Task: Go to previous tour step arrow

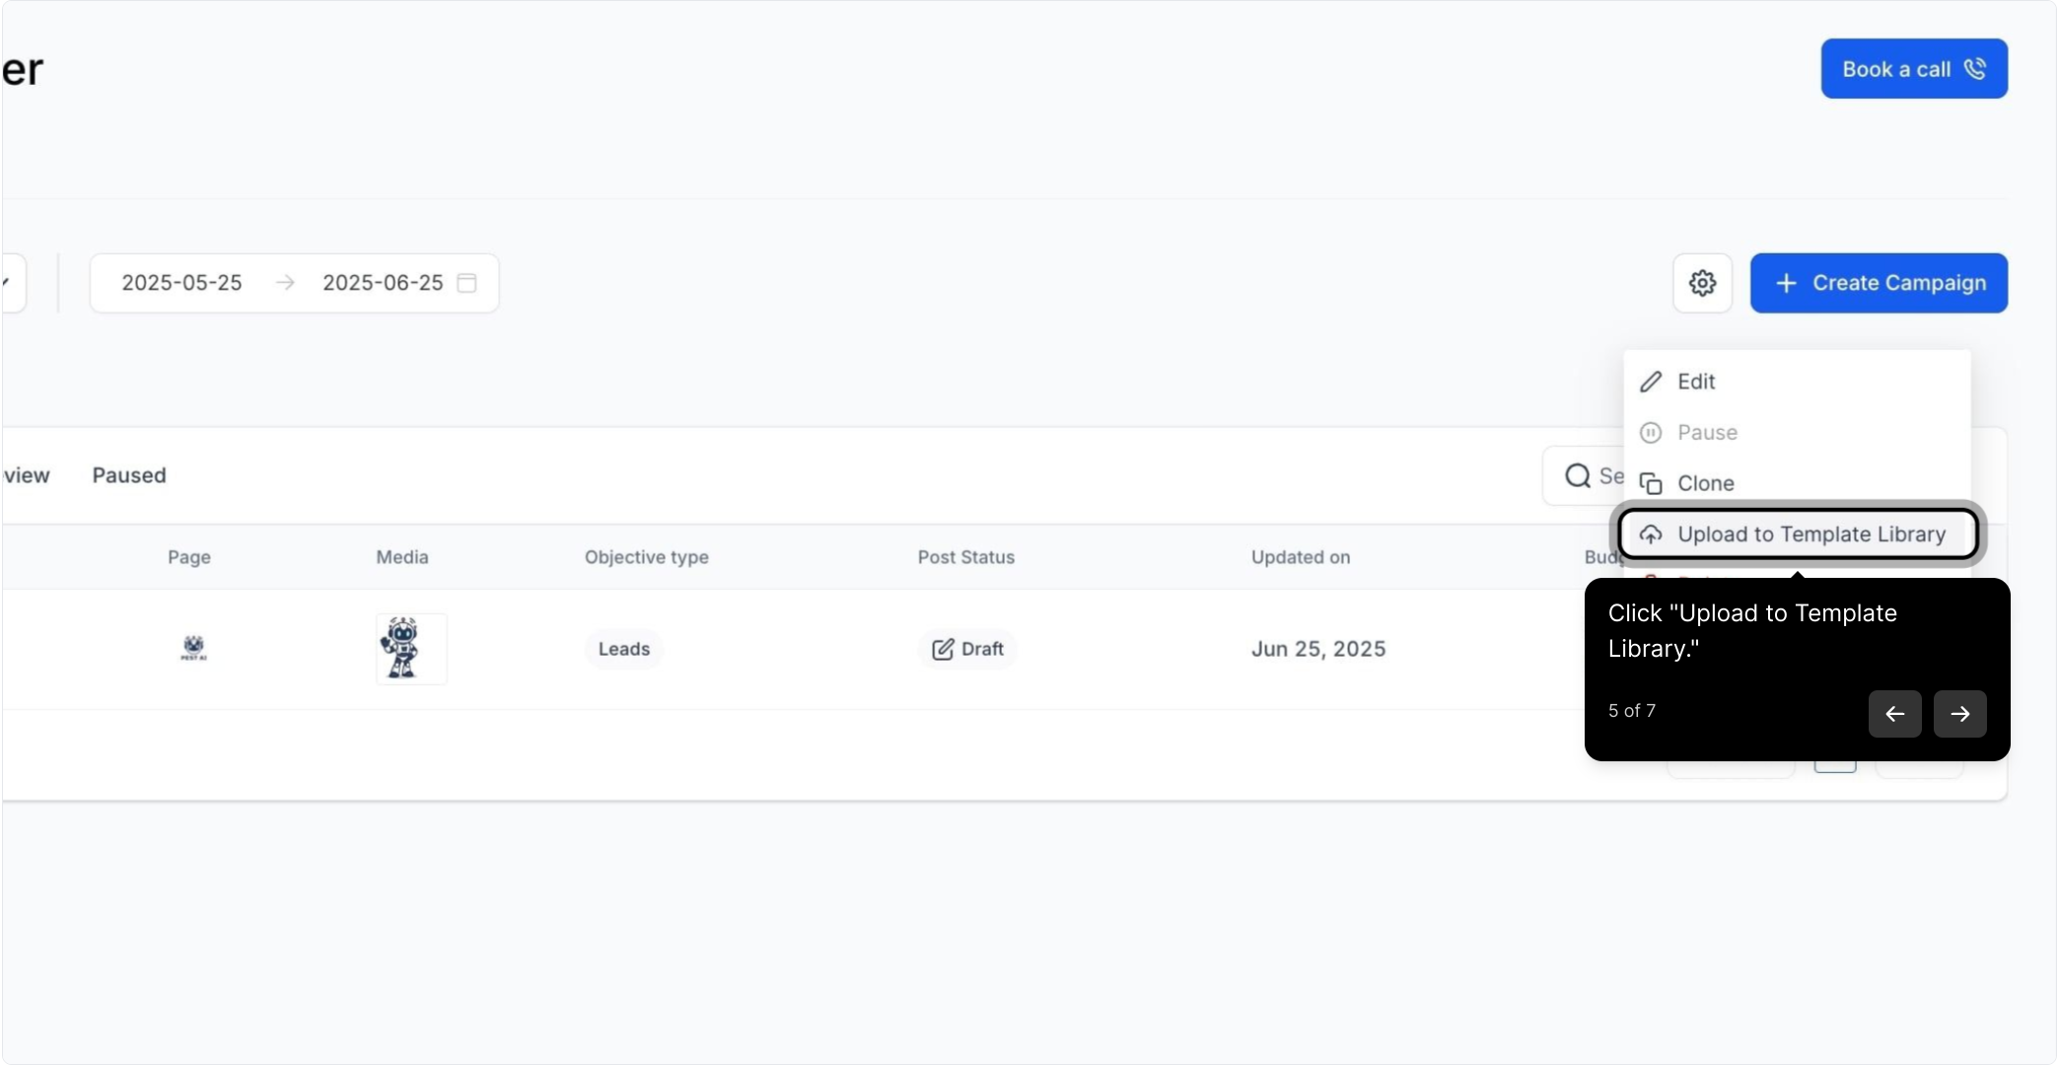Action: tap(1894, 714)
